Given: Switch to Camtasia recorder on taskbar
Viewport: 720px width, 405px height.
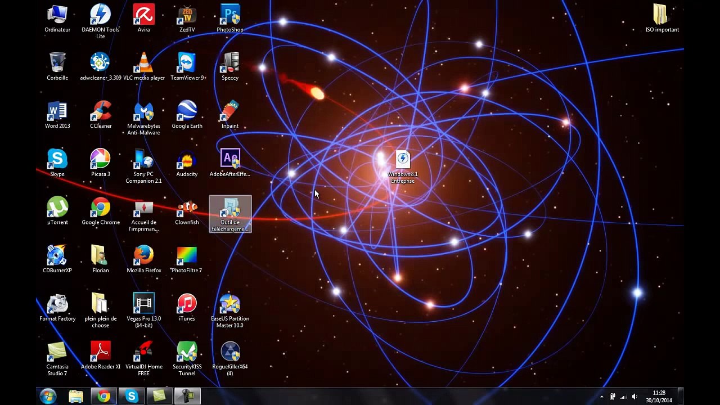Looking at the screenshot, I should point(187,397).
